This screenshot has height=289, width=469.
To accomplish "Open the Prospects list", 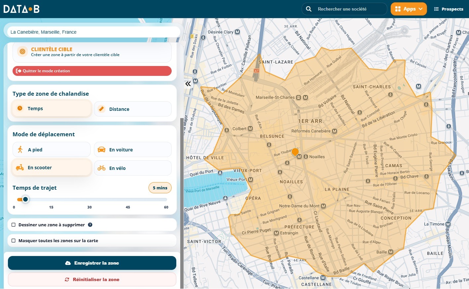I will tap(448, 9).
